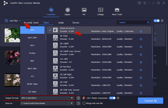Click the 4K Video format icon
The image size is (168, 108).
point(55,38)
